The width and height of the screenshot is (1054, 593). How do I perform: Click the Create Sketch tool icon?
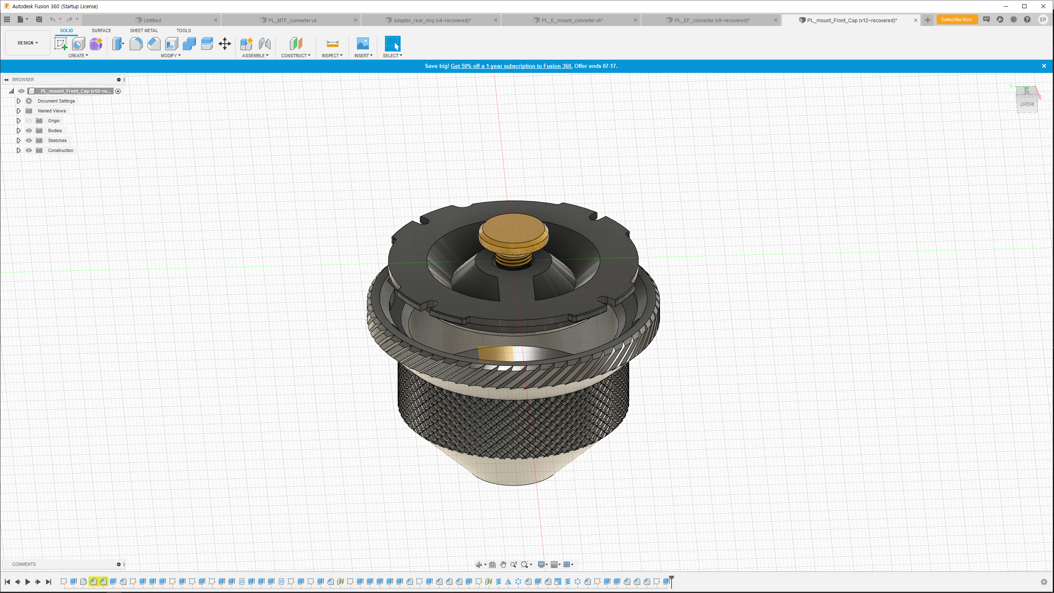[61, 44]
